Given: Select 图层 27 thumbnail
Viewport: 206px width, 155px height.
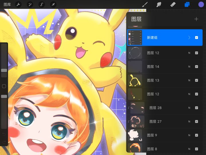Looking at the screenshot, I should 137,121.
